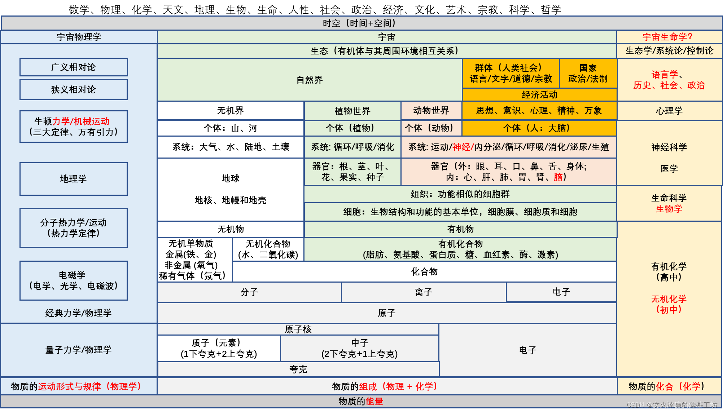This screenshot has width=723, height=412.
Task: Select the 质子（元素）cell
Action: tap(219, 348)
